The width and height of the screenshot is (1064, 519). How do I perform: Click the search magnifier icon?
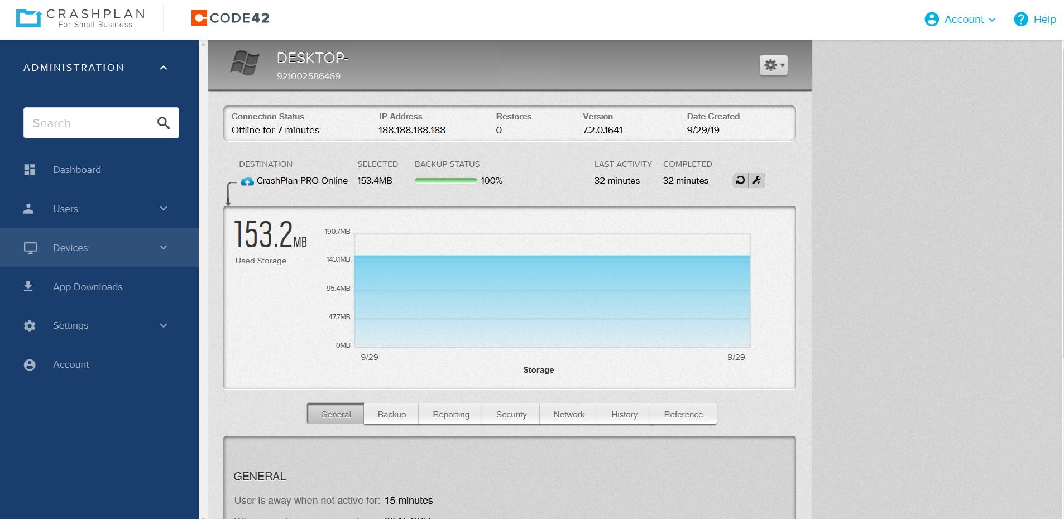pyautogui.click(x=162, y=122)
